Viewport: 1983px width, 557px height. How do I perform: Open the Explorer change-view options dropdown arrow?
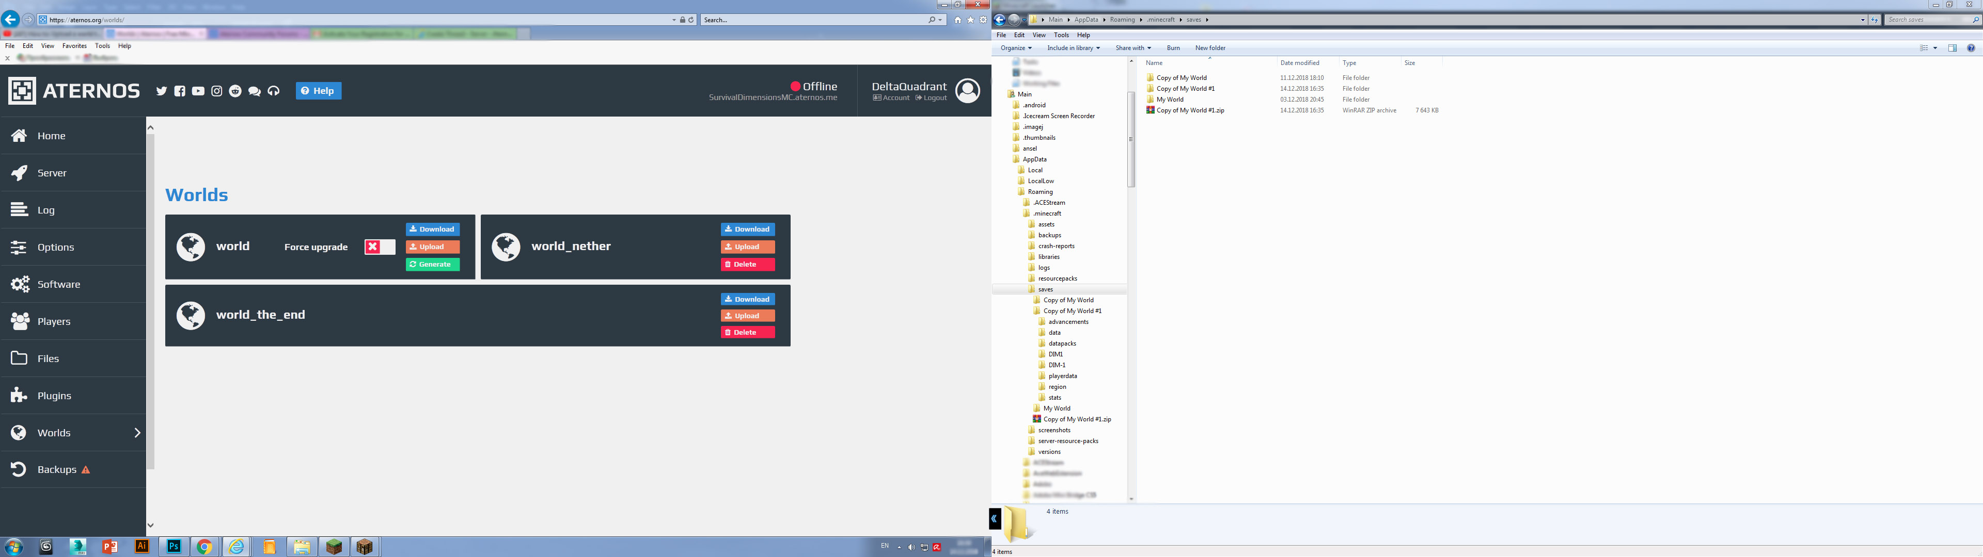tap(1935, 47)
